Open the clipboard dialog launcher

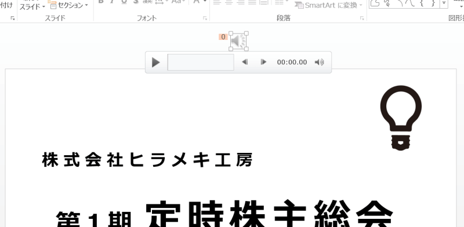(x=12, y=19)
